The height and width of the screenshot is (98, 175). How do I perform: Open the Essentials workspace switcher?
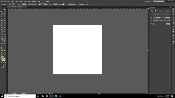tap(148, 1)
